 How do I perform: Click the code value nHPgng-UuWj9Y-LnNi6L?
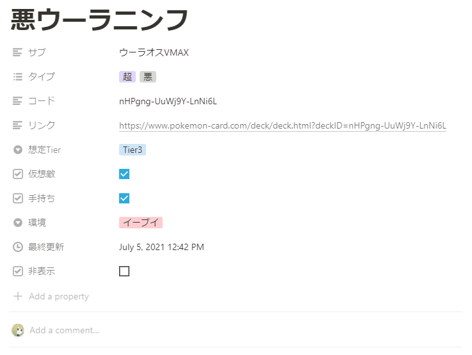[x=168, y=101]
